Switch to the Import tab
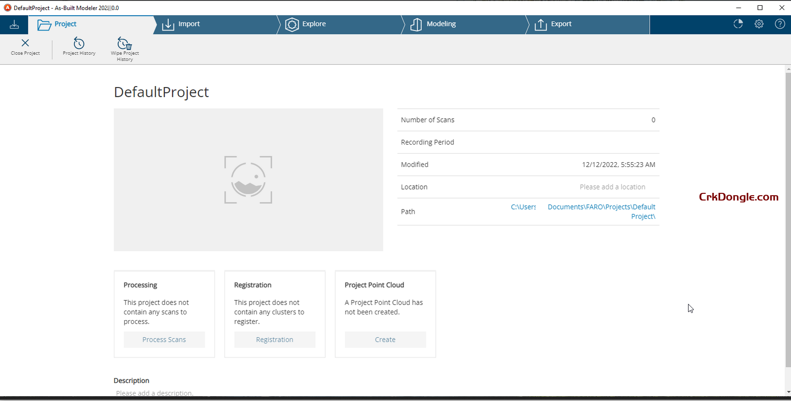This screenshot has width=791, height=401. click(189, 24)
